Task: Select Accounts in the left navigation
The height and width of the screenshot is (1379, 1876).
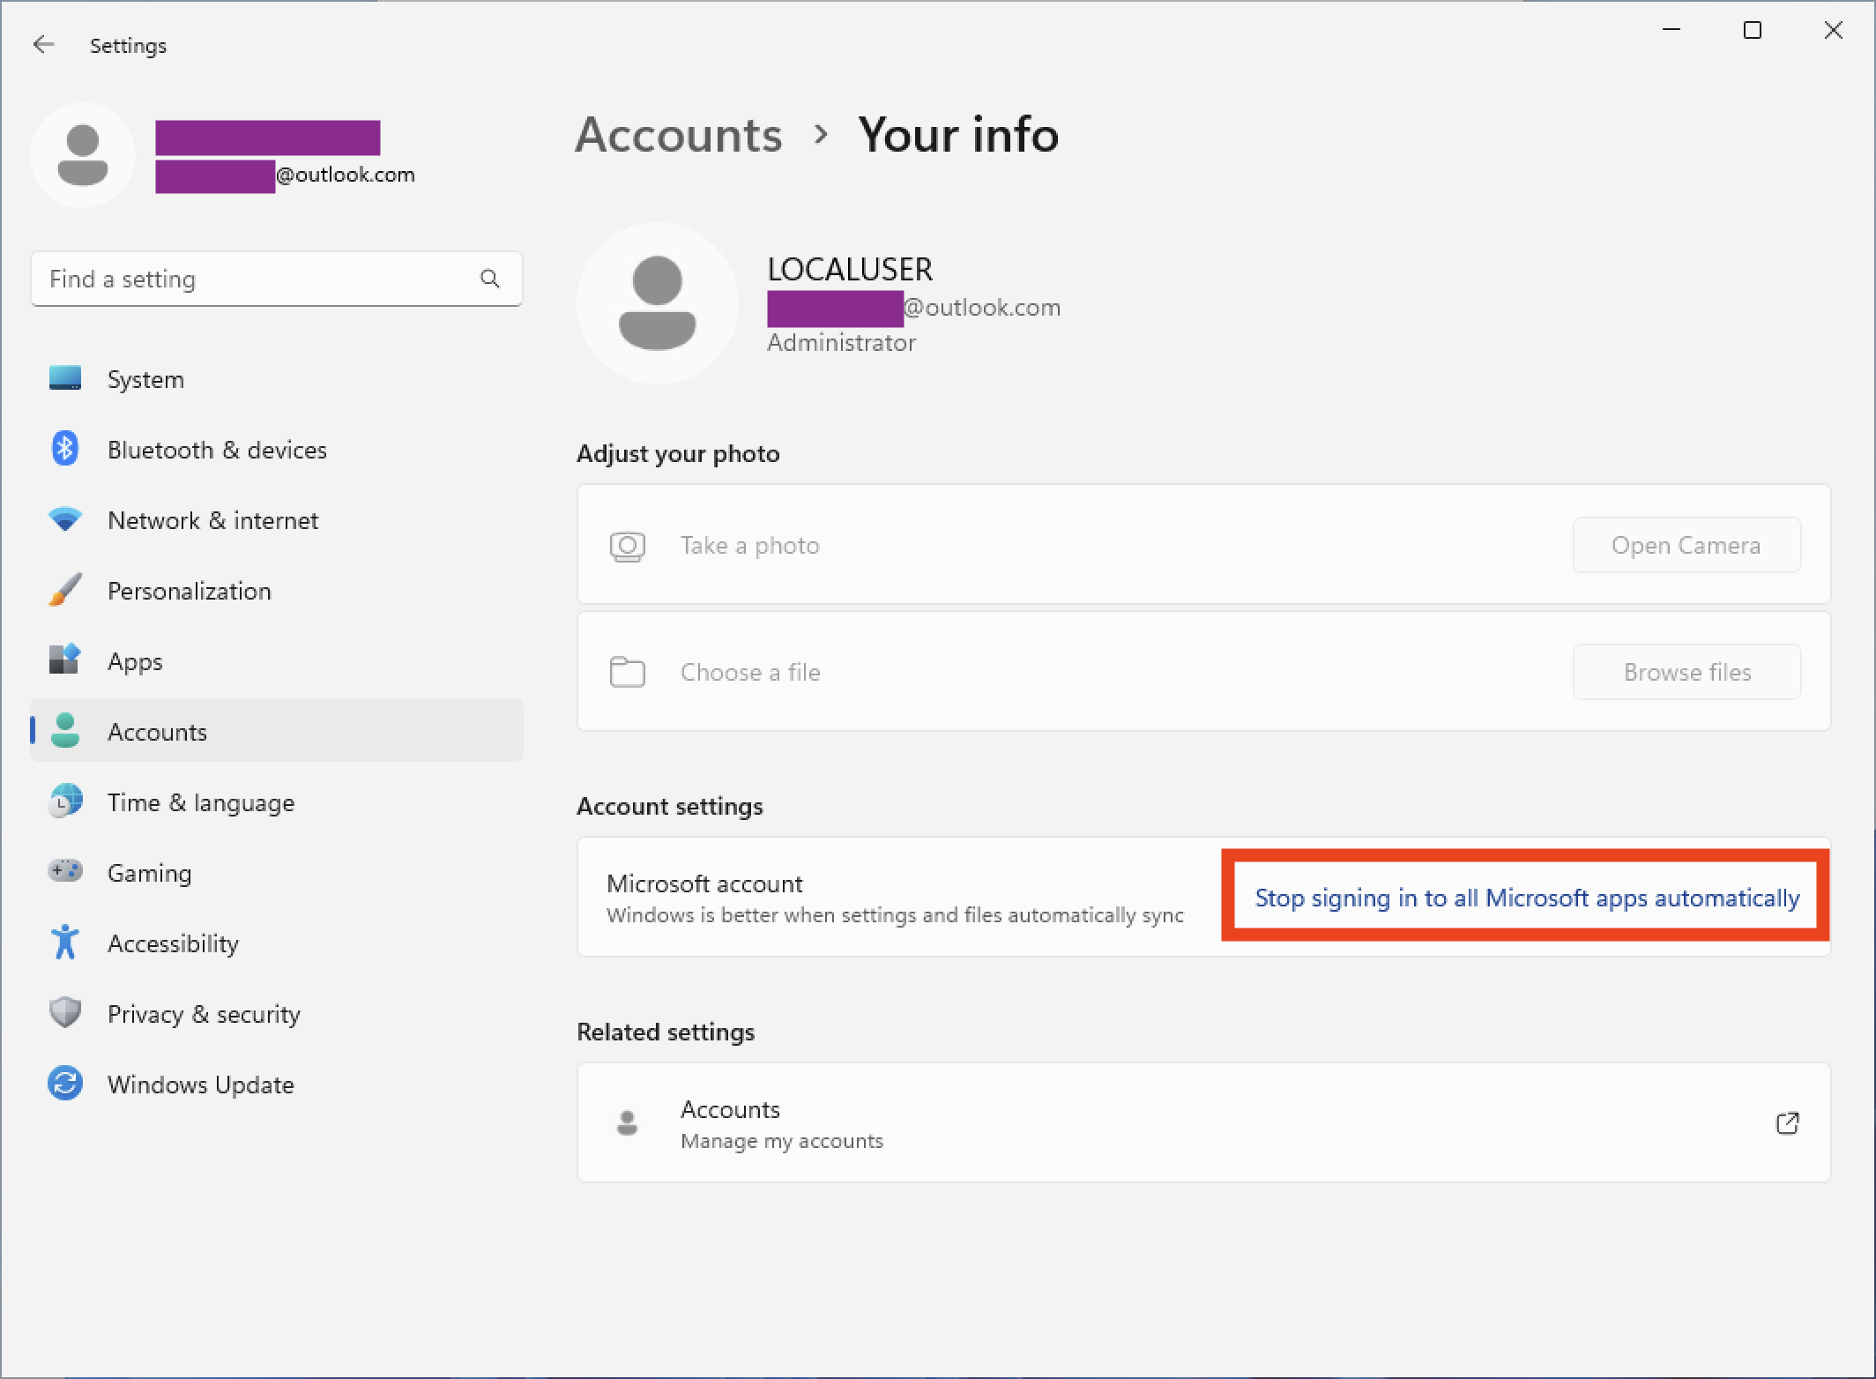Action: tap(157, 731)
